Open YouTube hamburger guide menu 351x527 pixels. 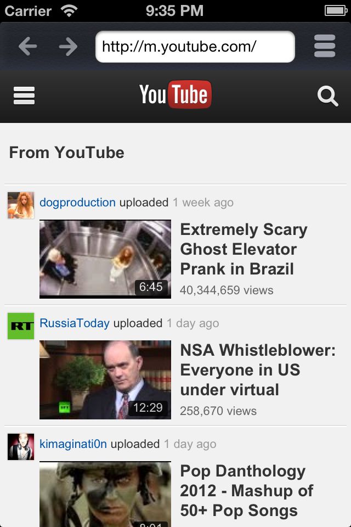click(x=24, y=96)
